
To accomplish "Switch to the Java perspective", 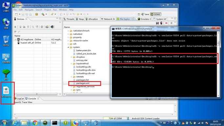I will 145,14.
